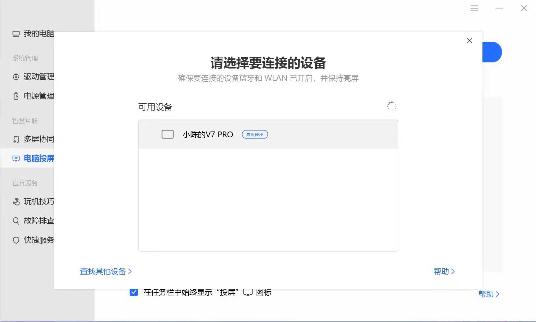The image size is (536, 322).
Task: Open the hamburger menu in title bar
Action: 474,8
